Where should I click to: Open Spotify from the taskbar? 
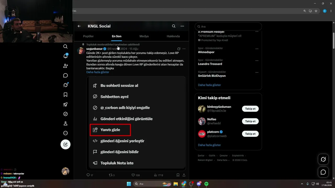(x=206, y=184)
